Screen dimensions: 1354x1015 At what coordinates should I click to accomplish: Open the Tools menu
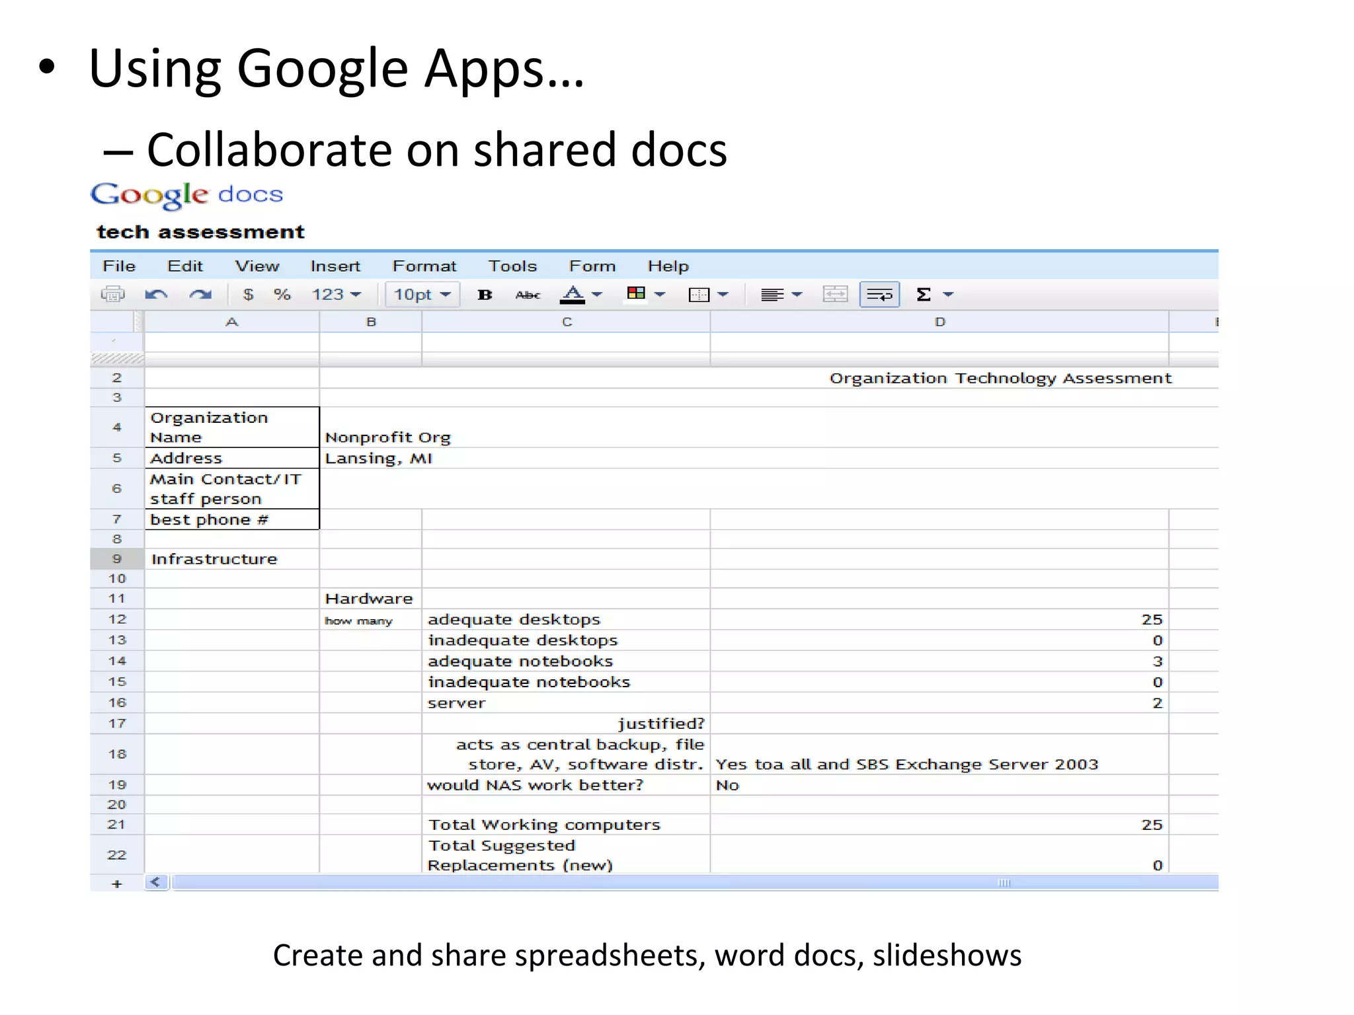point(512,266)
